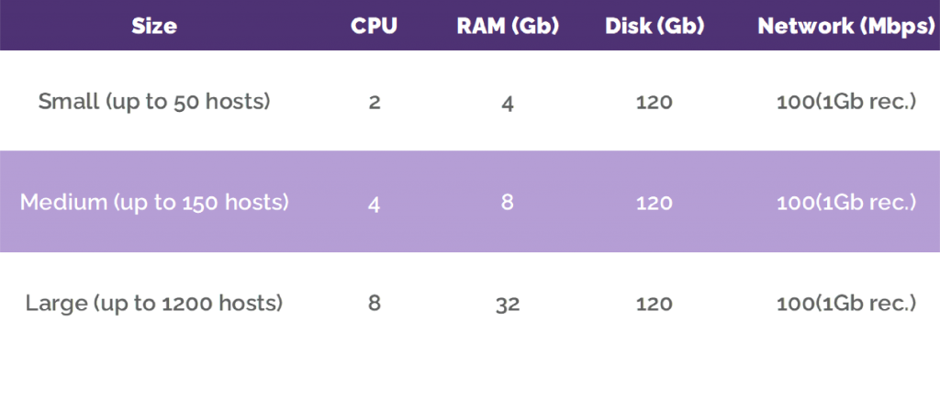Click RAM value 4 in Small row
This screenshot has height=400, width=940.
pyautogui.click(x=508, y=105)
